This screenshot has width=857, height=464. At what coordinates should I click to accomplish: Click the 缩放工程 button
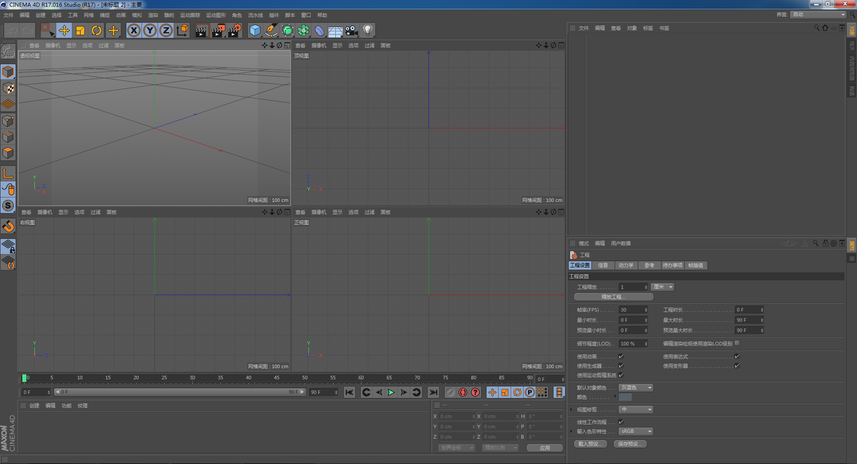pyautogui.click(x=614, y=297)
